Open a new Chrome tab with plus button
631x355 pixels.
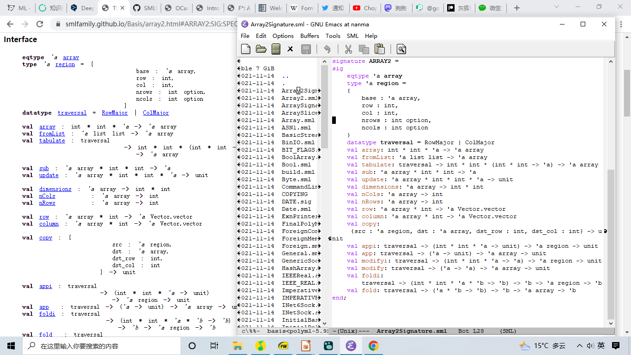[x=516, y=8]
